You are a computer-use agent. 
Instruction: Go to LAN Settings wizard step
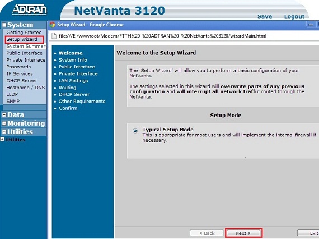[x=73, y=81]
